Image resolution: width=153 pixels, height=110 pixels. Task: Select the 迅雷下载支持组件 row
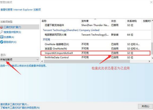point(96,25)
